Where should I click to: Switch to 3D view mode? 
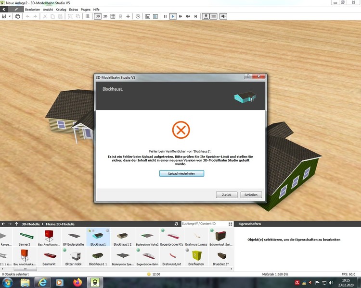click(x=98, y=16)
